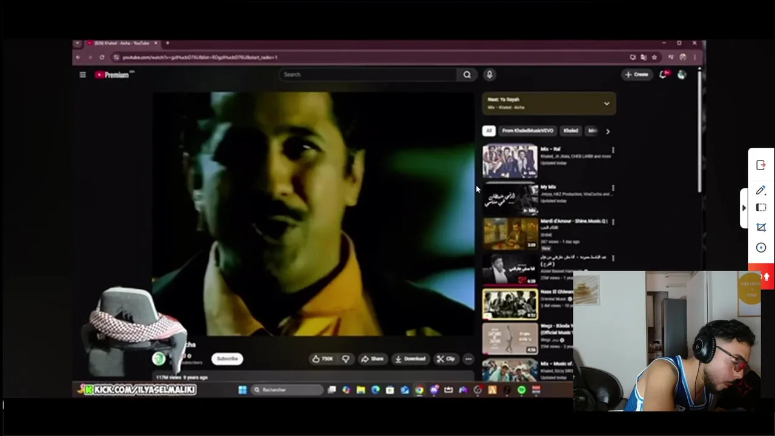Open the YouTube hamburger guide menu
This screenshot has height=436, width=775.
pyautogui.click(x=82, y=74)
